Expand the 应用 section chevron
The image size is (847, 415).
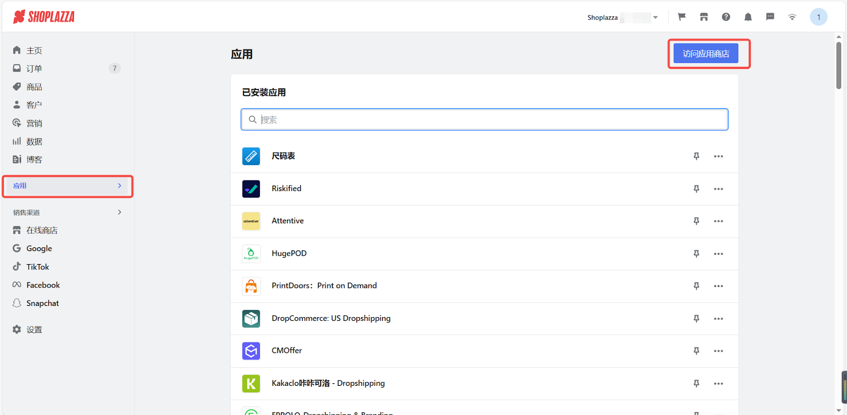120,186
